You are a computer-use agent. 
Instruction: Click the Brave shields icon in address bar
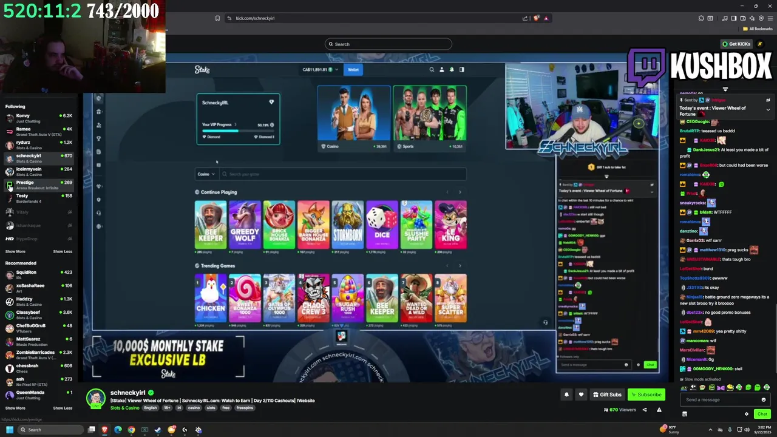(536, 18)
